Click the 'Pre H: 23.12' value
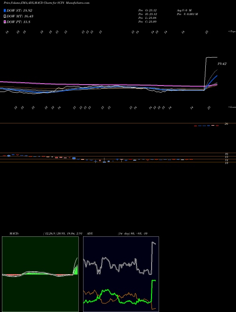The height and width of the screenshot is (312, 236). pyautogui.click(x=148, y=14)
